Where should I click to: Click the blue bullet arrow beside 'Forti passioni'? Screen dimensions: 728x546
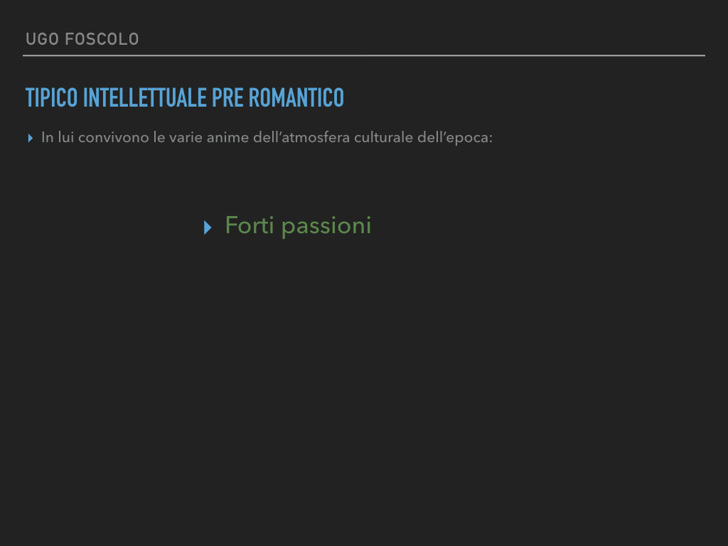pyautogui.click(x=208, y=227)
